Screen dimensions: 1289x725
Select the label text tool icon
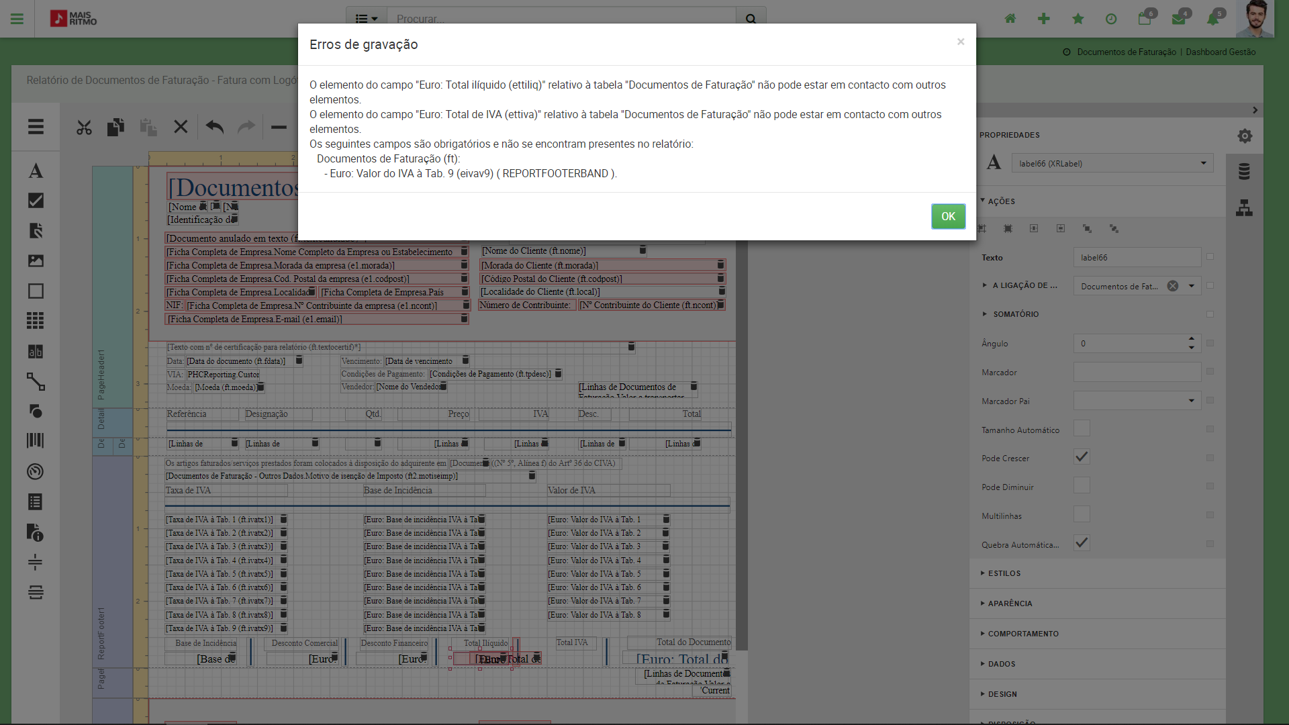(36, 171)
